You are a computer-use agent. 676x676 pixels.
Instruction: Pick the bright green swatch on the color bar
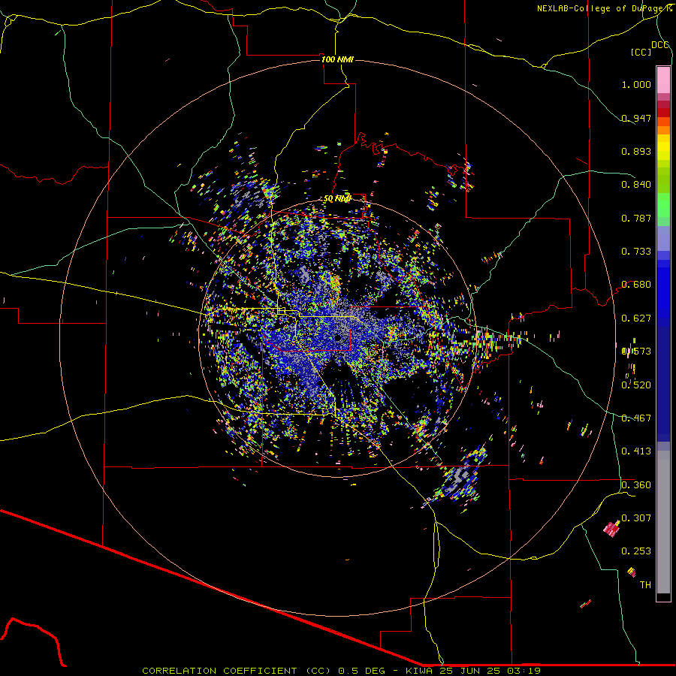pyautogui.click(x=663, y=205)
